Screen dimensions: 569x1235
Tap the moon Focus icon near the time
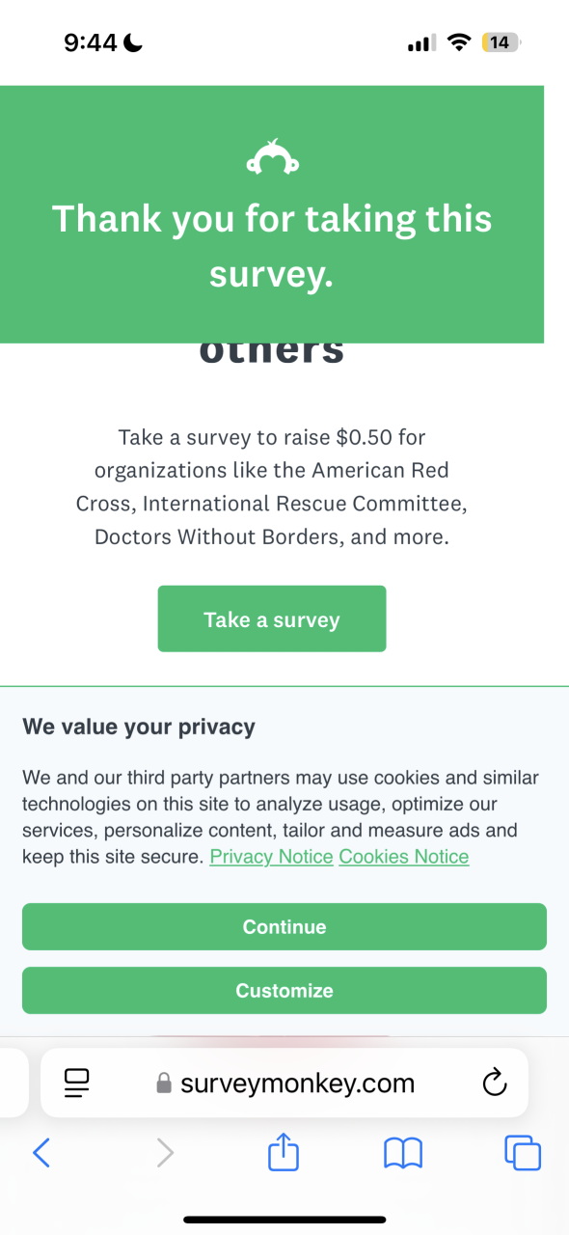pyautogui.click(x=133, y=42)
